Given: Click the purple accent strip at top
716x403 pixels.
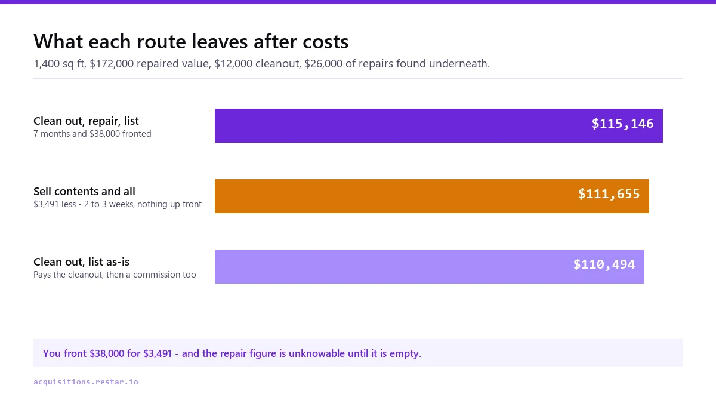Looking at the screenshot, I should coord(358,2).
